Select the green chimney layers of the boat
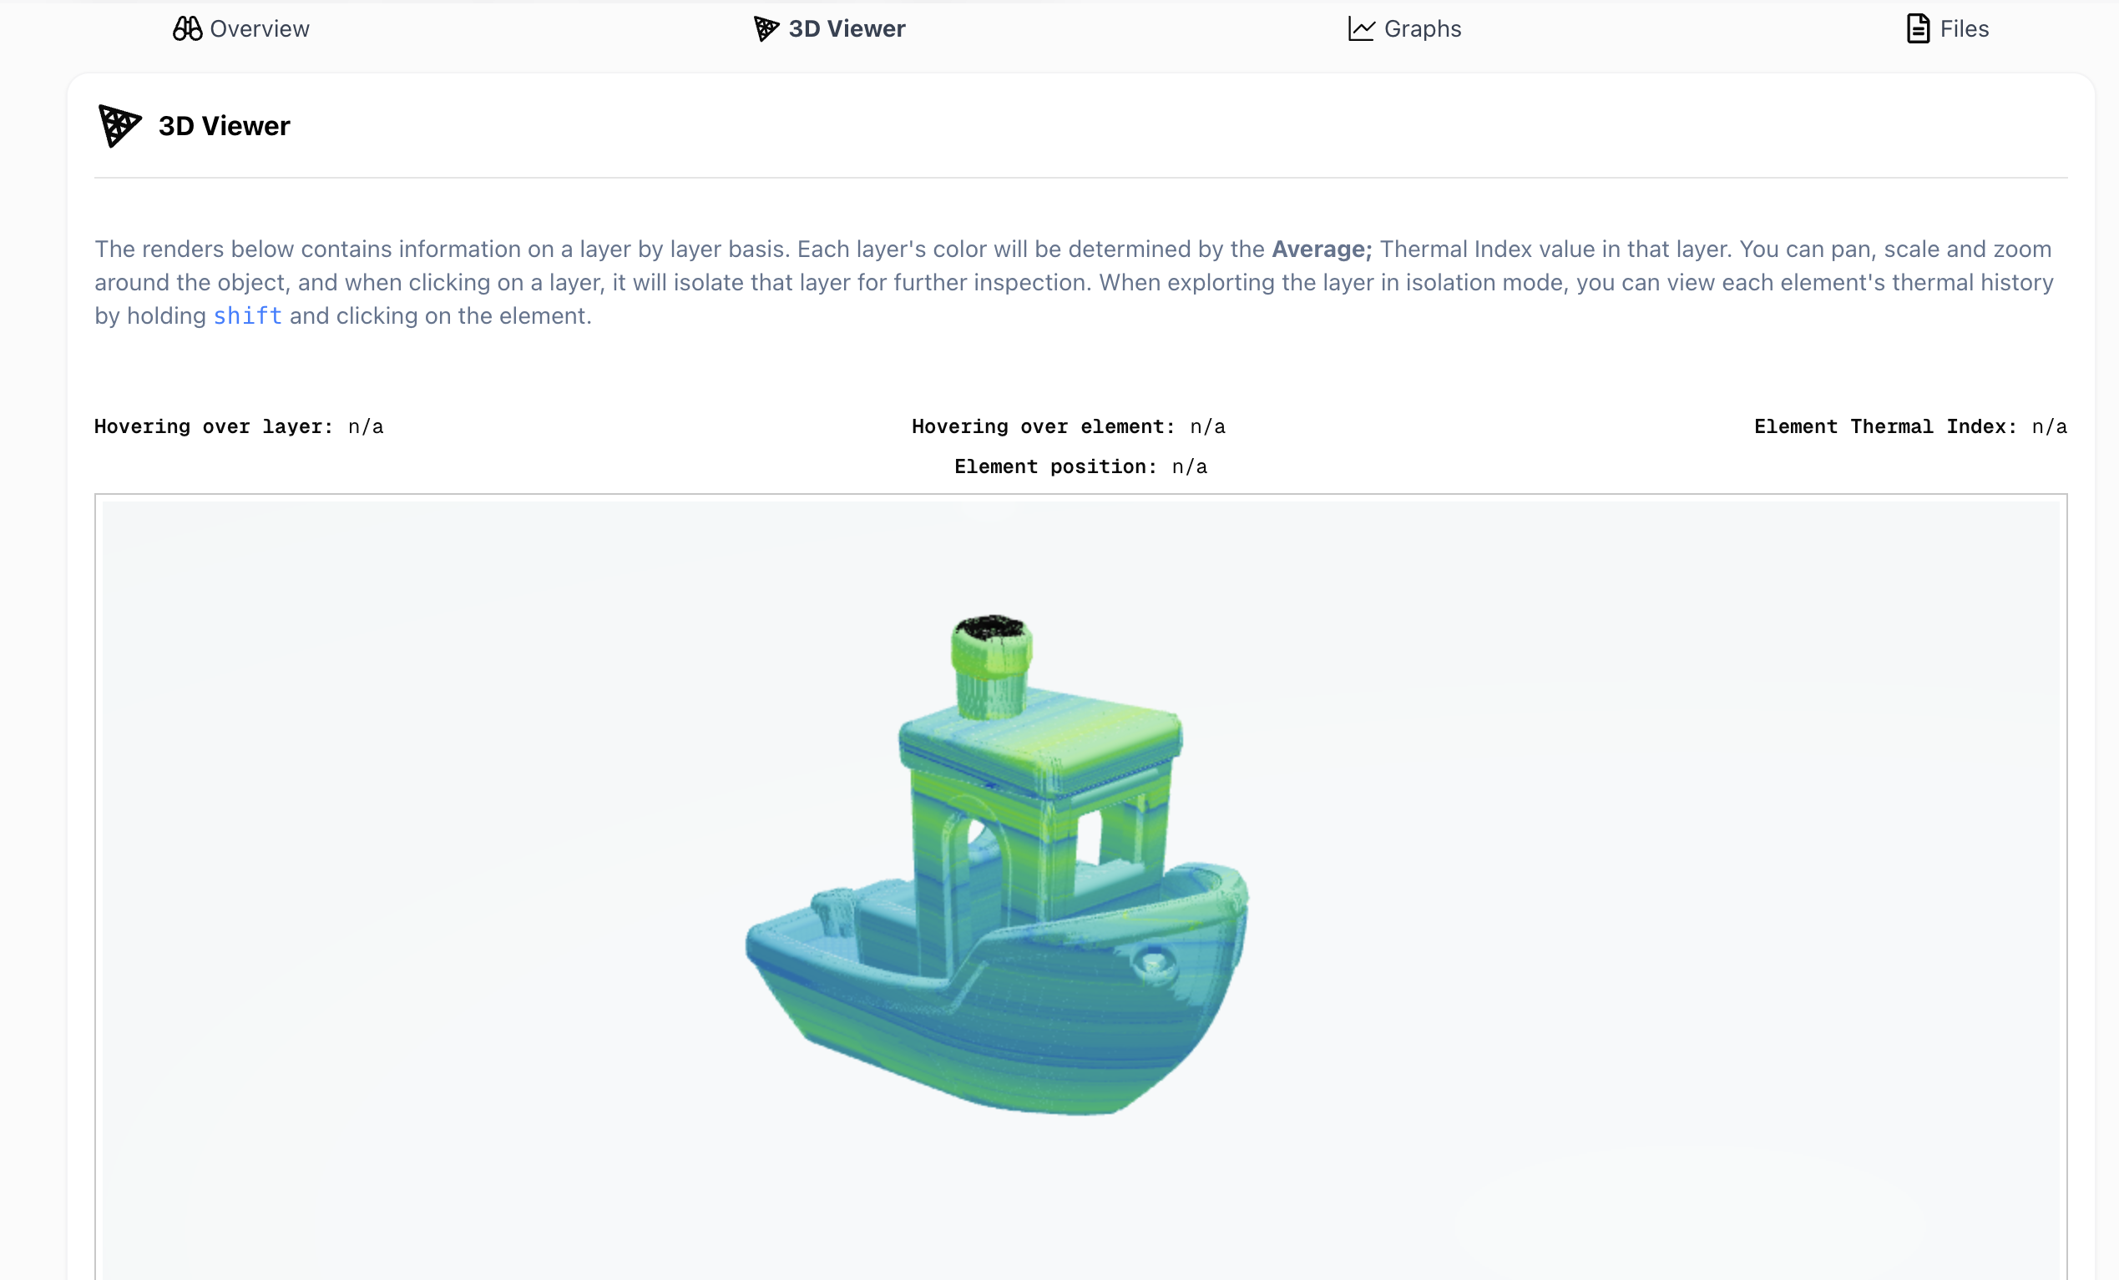The height and width of the screenshot is (1280, 2119). point(991,679)
